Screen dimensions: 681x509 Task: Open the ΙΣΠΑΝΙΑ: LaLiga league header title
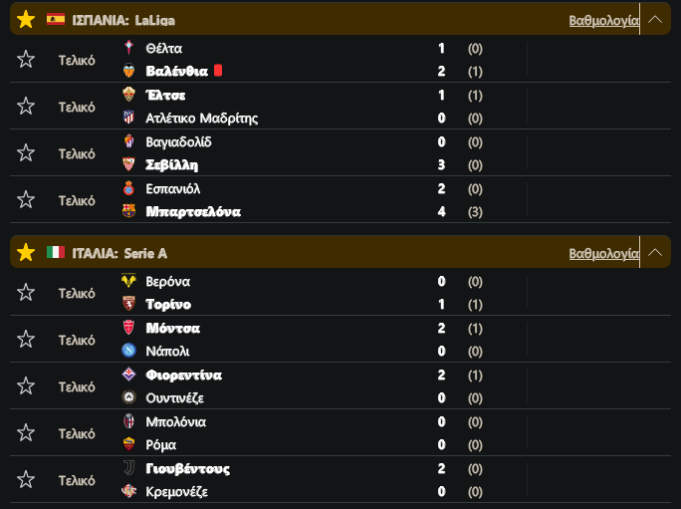123,21
